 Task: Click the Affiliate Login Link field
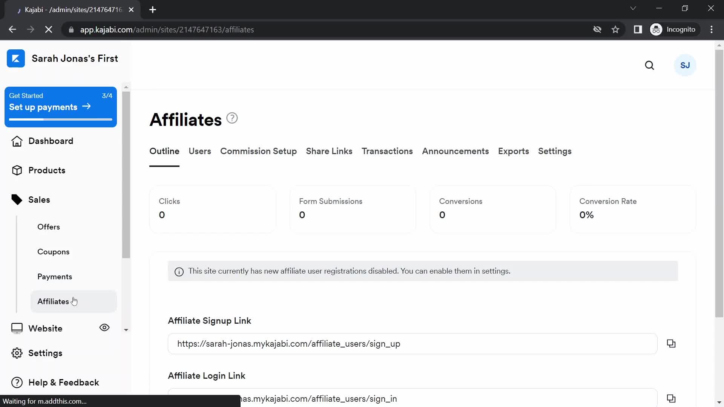click(x=413, y=398)
